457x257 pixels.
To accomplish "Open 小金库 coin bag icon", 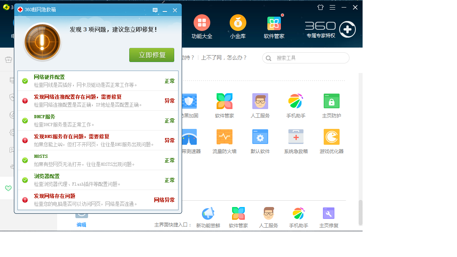I will (238, 27).
